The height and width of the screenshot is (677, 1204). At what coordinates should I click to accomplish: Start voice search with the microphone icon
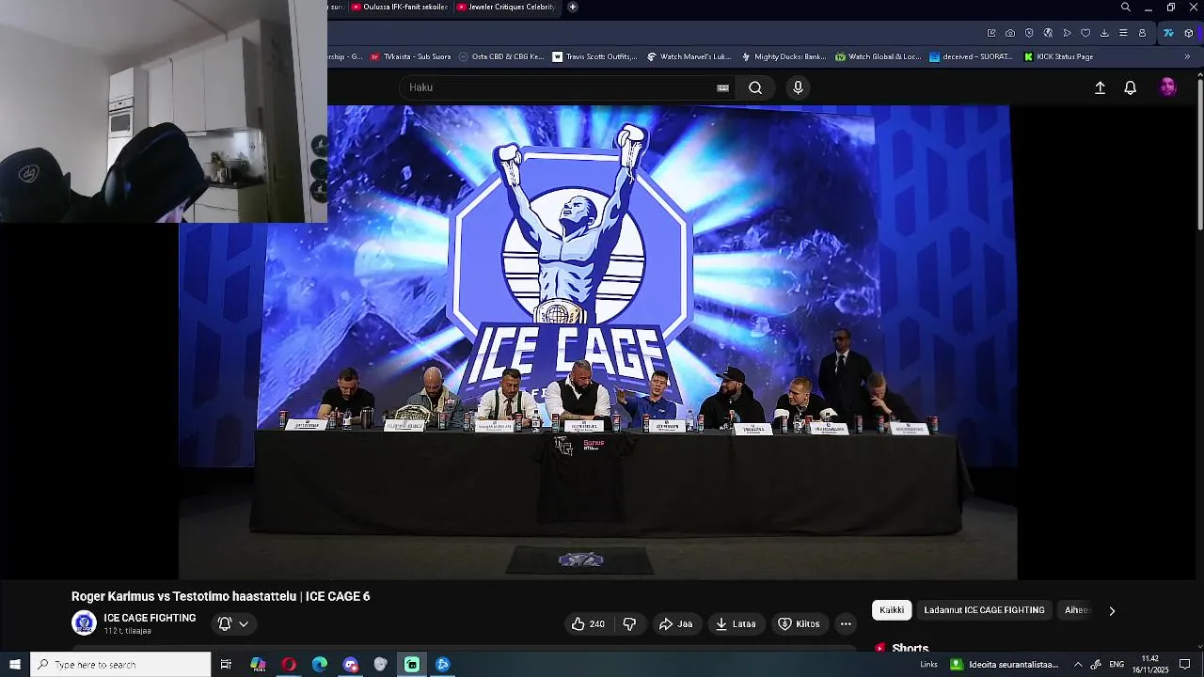click(798, 87)
